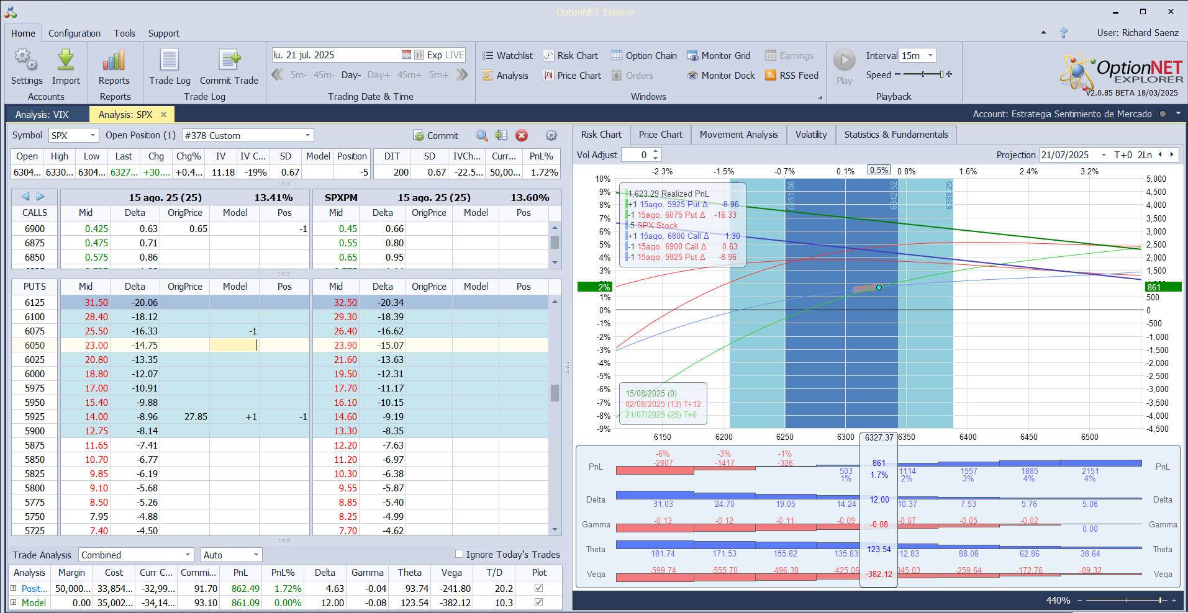The image size is (1188, 613).
Task: Open the Monitor Dock eye icon
Action: click(692, 75)
